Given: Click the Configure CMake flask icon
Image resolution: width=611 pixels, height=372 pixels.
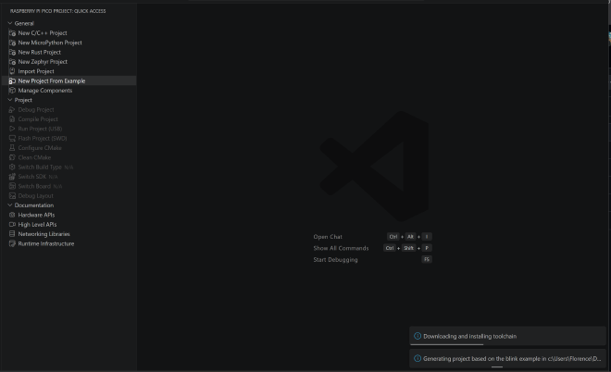Looking at the screenshot, I should 12,148.
